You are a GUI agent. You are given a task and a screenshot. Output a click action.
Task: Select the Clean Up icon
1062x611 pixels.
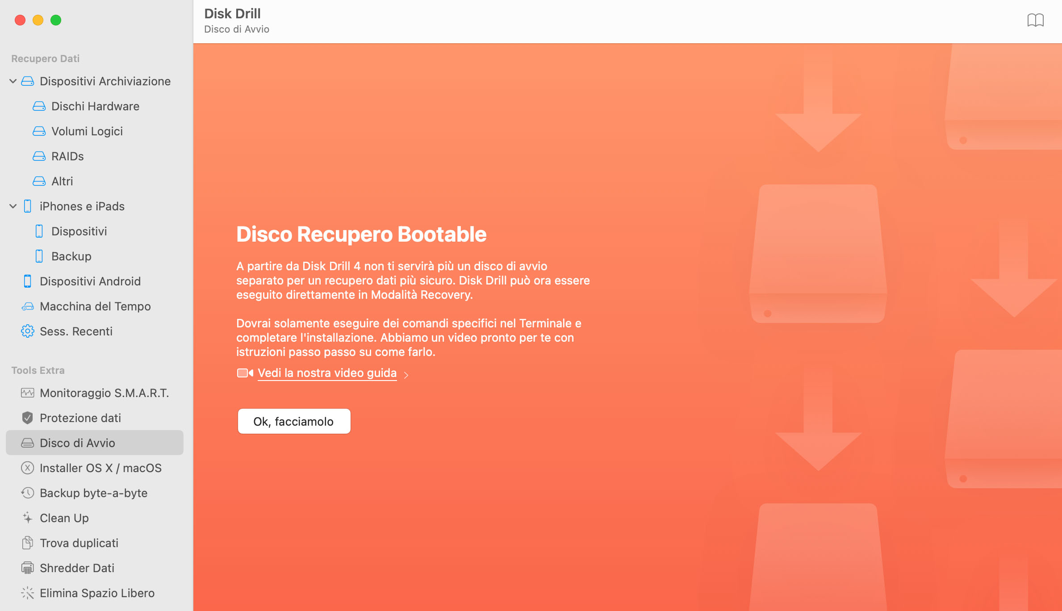(x=27, y=518)
